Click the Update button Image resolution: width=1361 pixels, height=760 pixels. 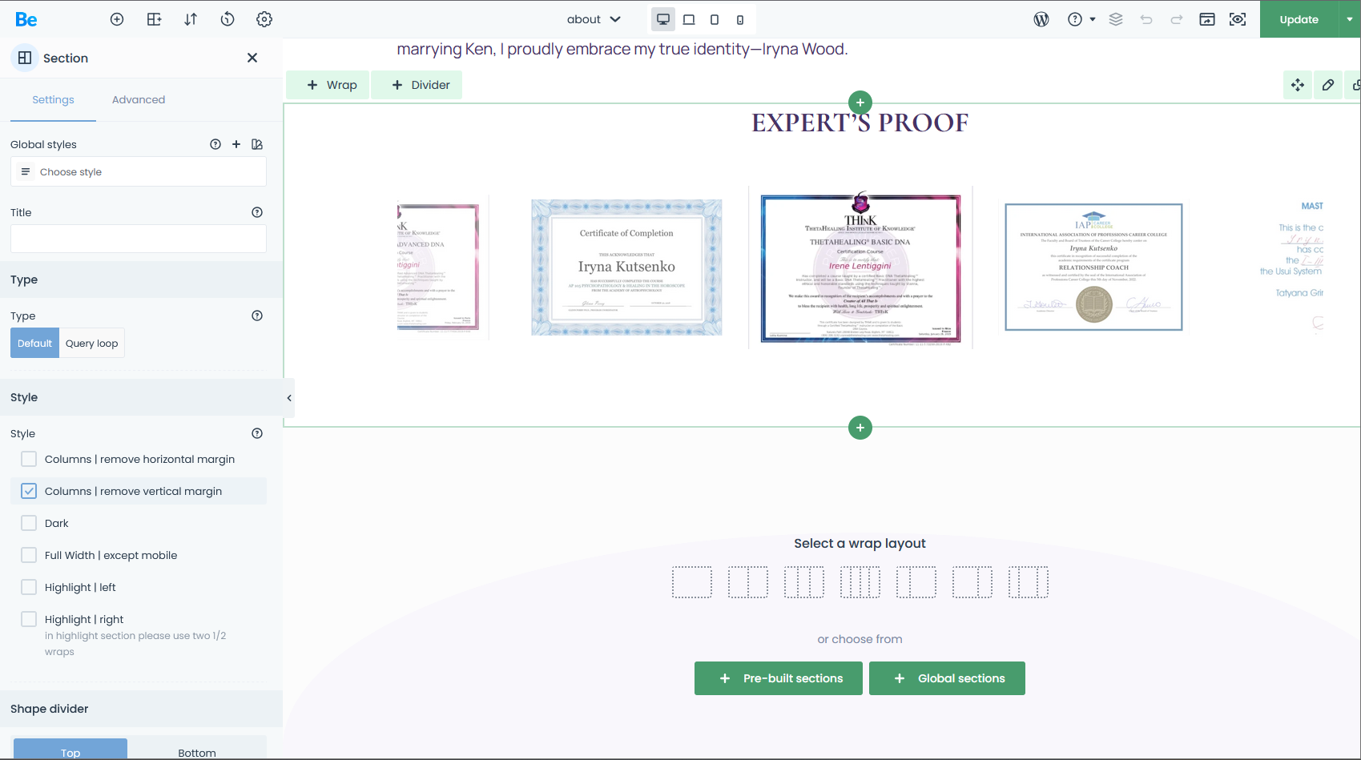pyautogui.click(x=1299, y=19)
